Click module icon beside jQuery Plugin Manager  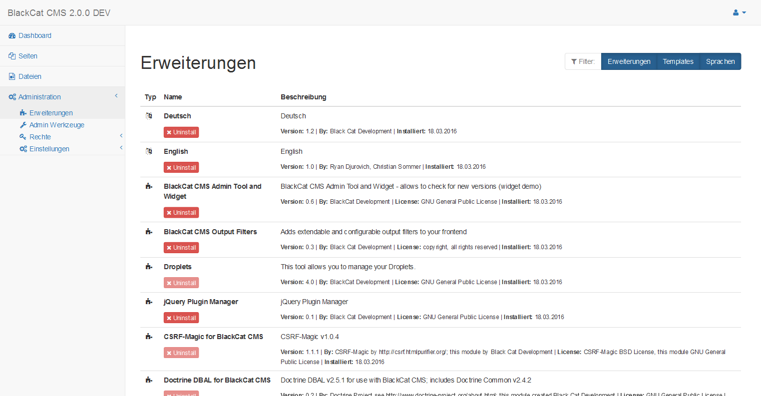click(x=149, y=302)
